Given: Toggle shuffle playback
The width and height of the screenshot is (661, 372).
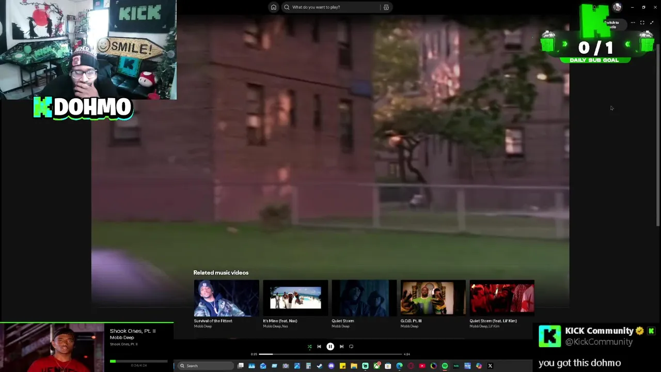Looking at the screenshot, I should click(x=309, y=347).
